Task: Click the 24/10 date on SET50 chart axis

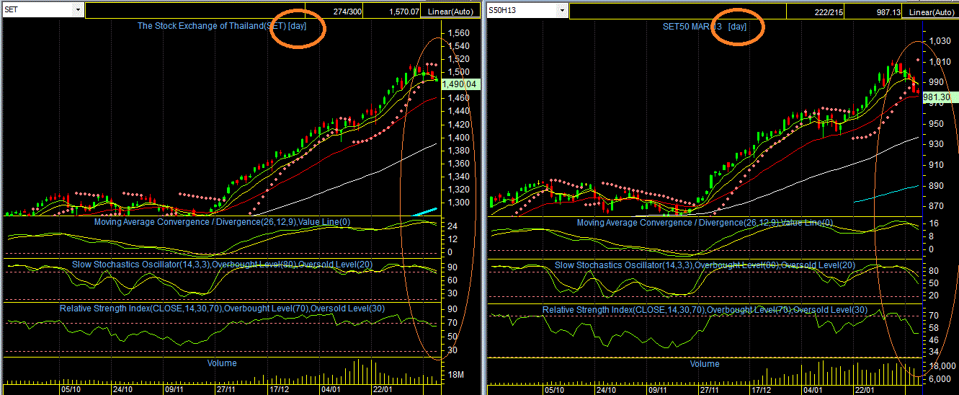Action: 605,389
